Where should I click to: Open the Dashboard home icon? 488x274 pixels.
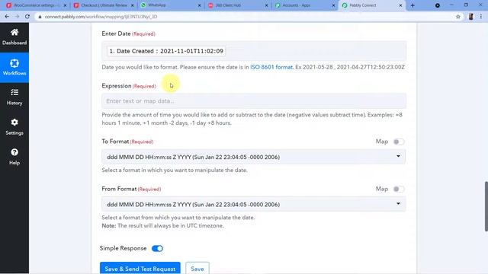click(14, 32)
